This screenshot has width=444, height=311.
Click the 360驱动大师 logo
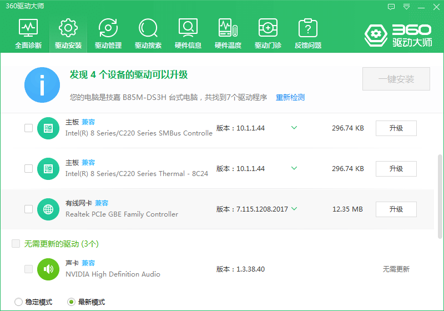pos(398,36)
